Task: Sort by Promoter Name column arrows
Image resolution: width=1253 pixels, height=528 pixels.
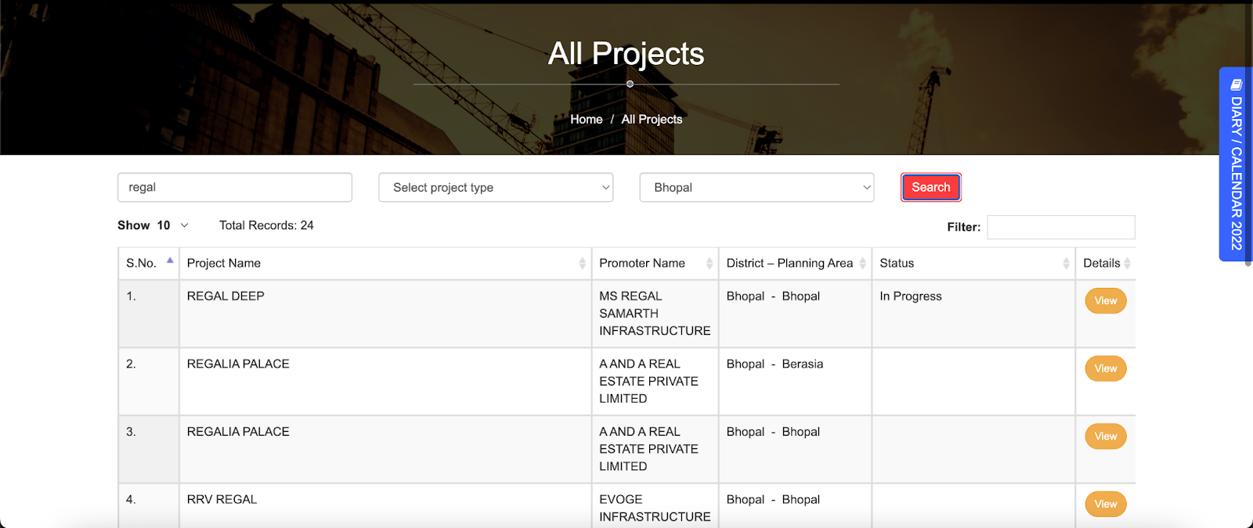Action: click(x=709, y=264)
